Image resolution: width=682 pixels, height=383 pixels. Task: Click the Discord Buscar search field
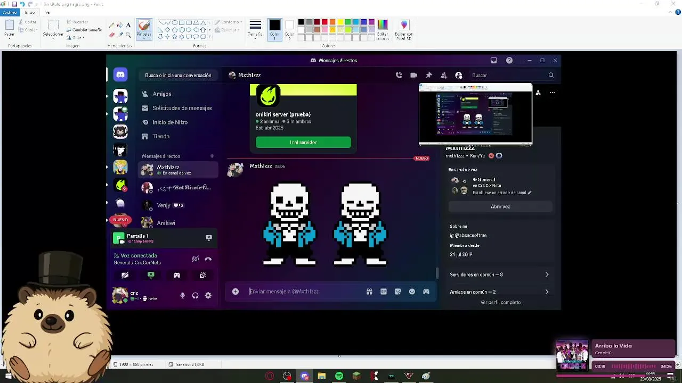[x=513, y=75]
